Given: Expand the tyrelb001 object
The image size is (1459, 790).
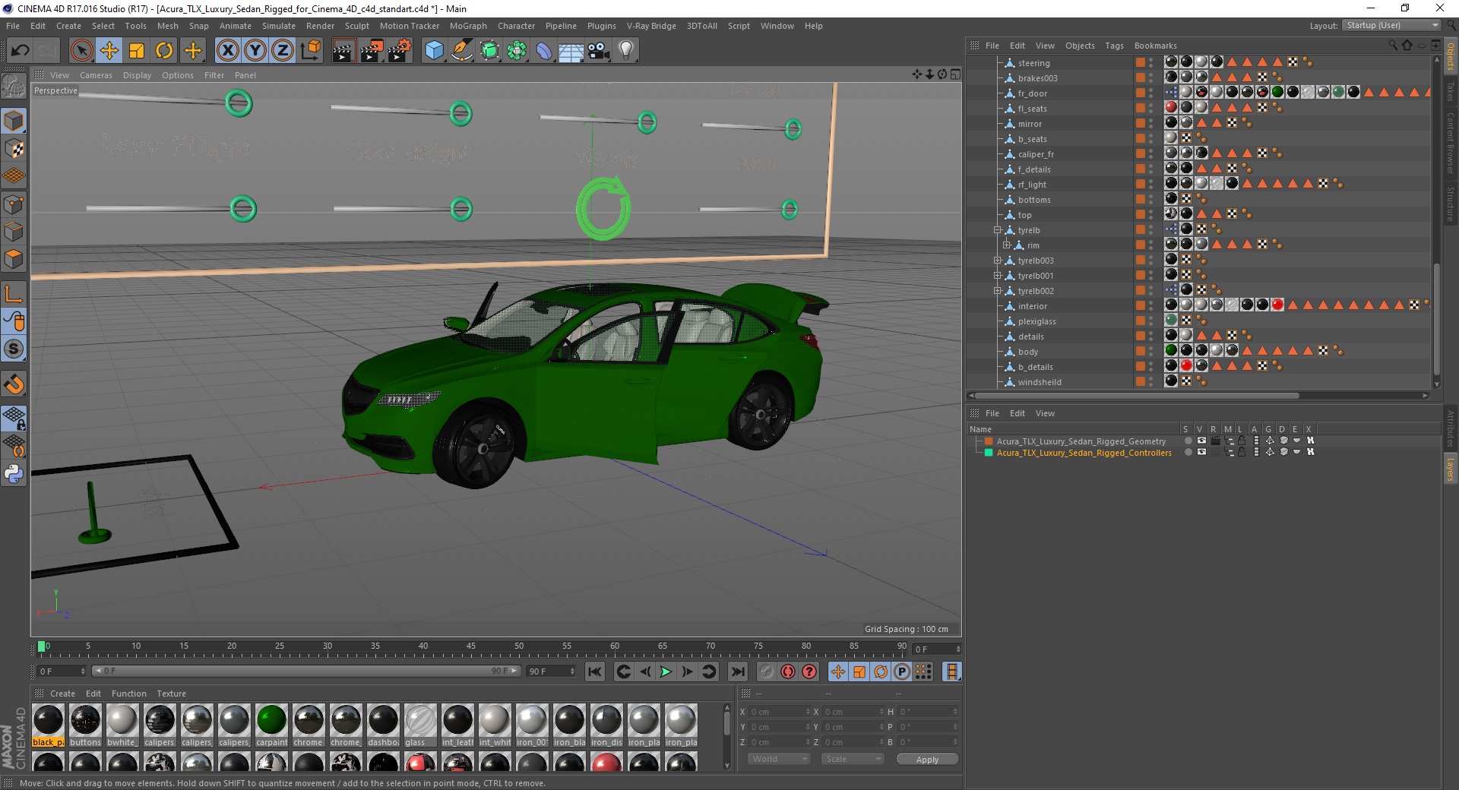Looking at the screenshot, I should point(997,276).
